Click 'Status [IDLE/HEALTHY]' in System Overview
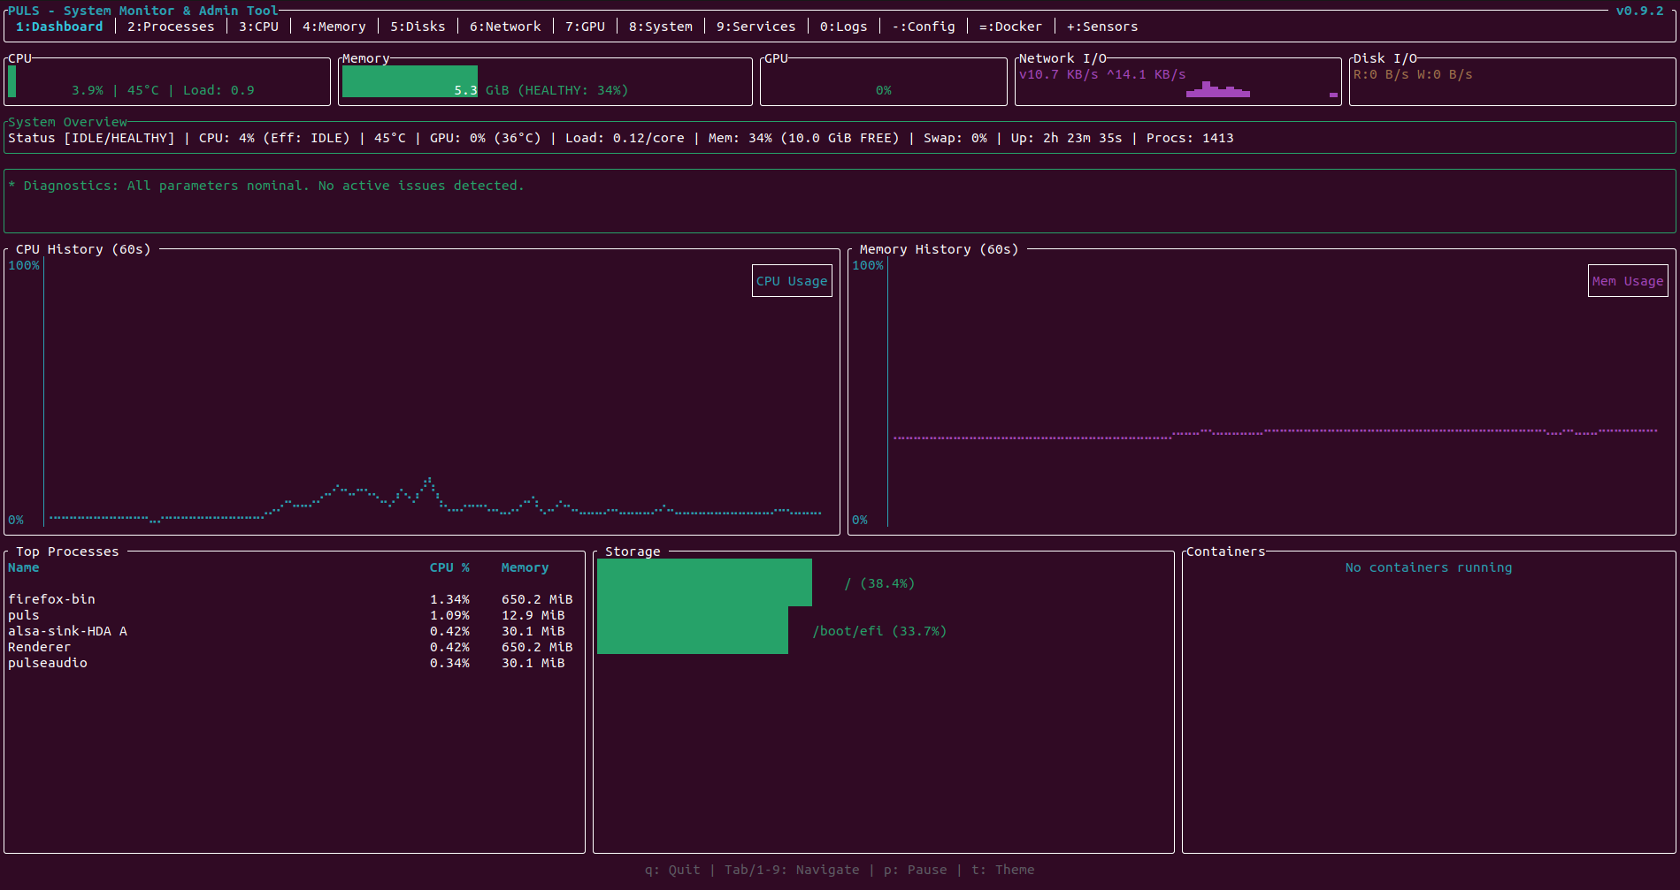1680x890 pixels. 91,138
